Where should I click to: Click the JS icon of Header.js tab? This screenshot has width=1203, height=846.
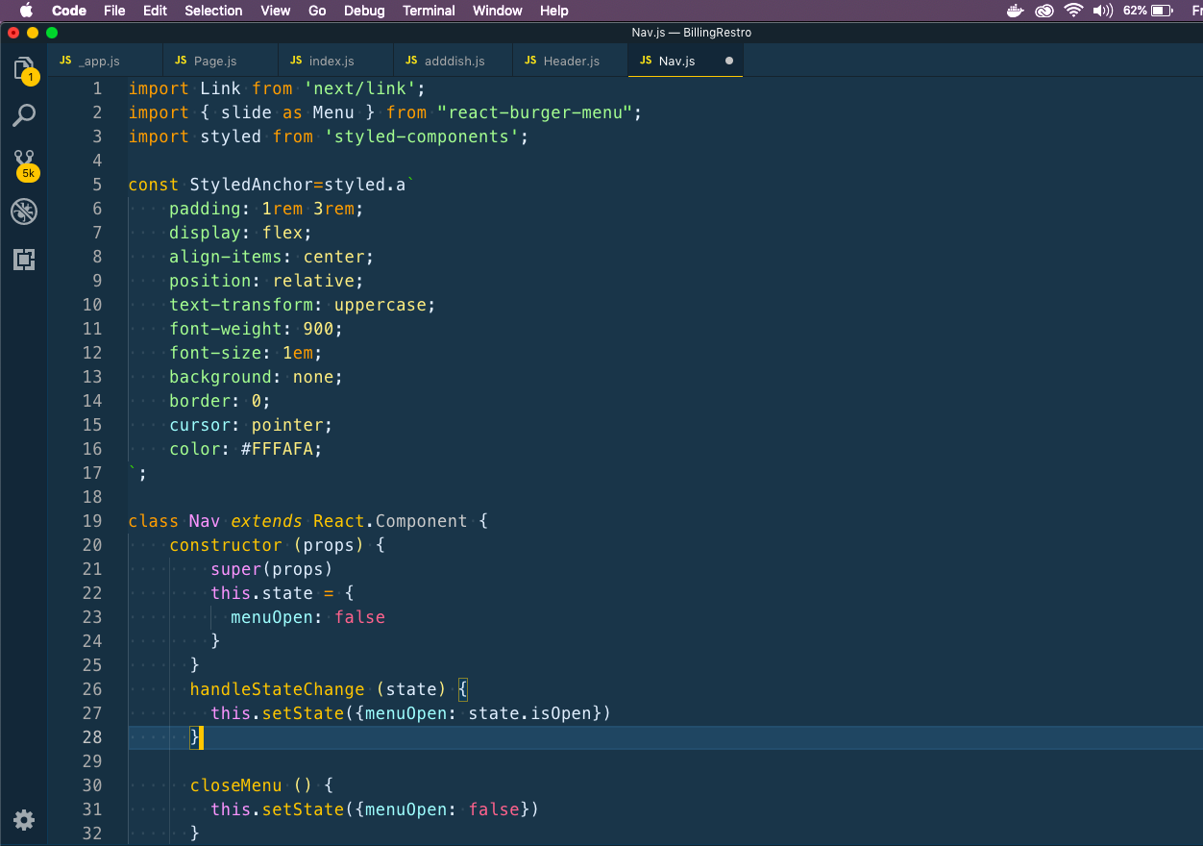point(530,61)
